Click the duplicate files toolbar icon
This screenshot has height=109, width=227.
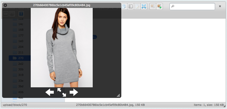pyautogui.click(x=124, y=7)
